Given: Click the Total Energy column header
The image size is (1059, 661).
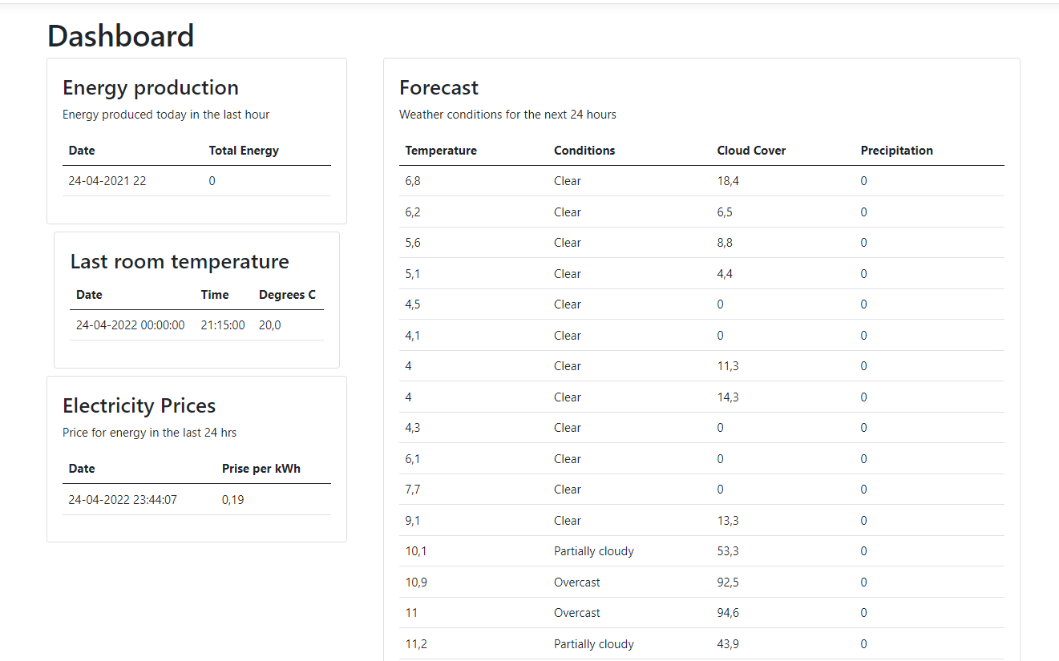Looking at the screenshot, I should (244, 151).
